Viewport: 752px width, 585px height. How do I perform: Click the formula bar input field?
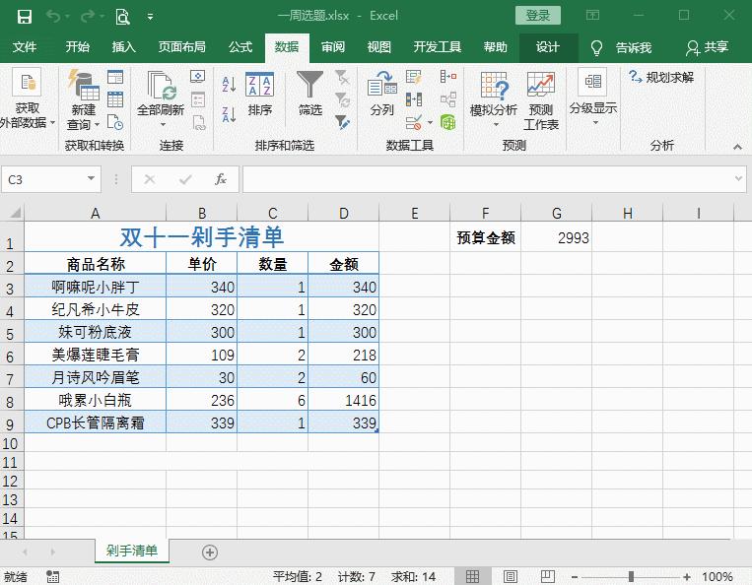pyautogui.click(x=488, y=179)
